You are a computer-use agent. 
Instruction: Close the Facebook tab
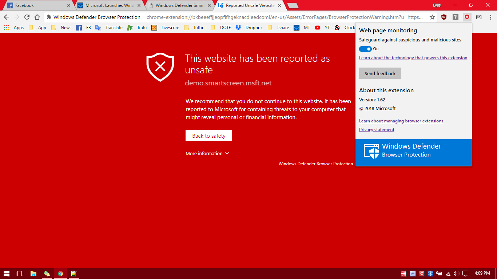tap(69, 5)
